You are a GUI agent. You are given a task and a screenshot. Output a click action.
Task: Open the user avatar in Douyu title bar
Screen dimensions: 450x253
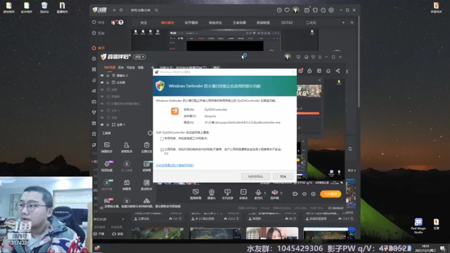pos(296,10)
